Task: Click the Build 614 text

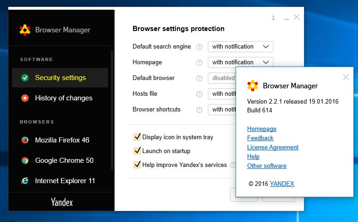Action: click(x=260, y=110)
